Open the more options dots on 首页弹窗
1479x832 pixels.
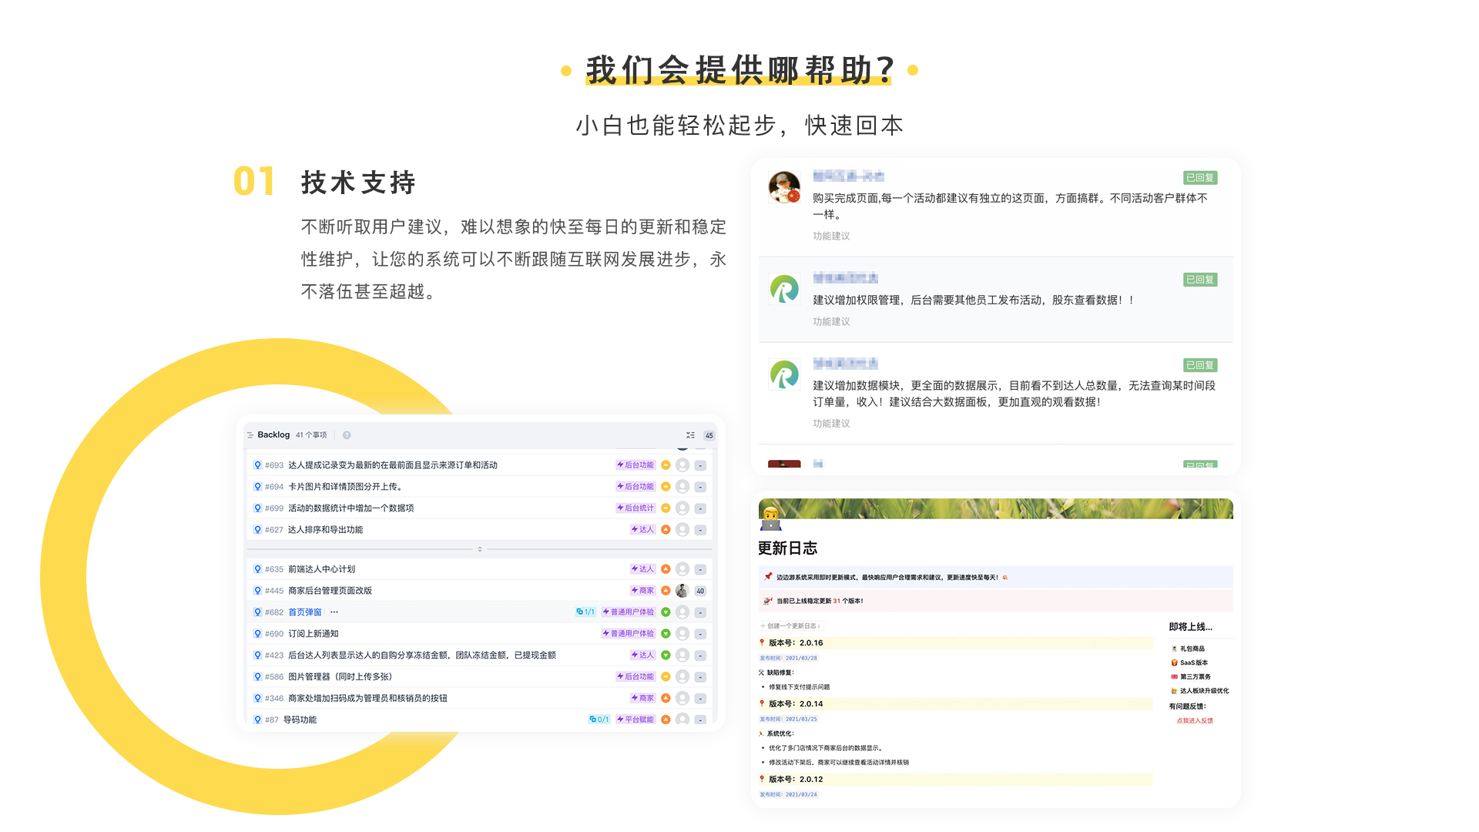(334, 612)
